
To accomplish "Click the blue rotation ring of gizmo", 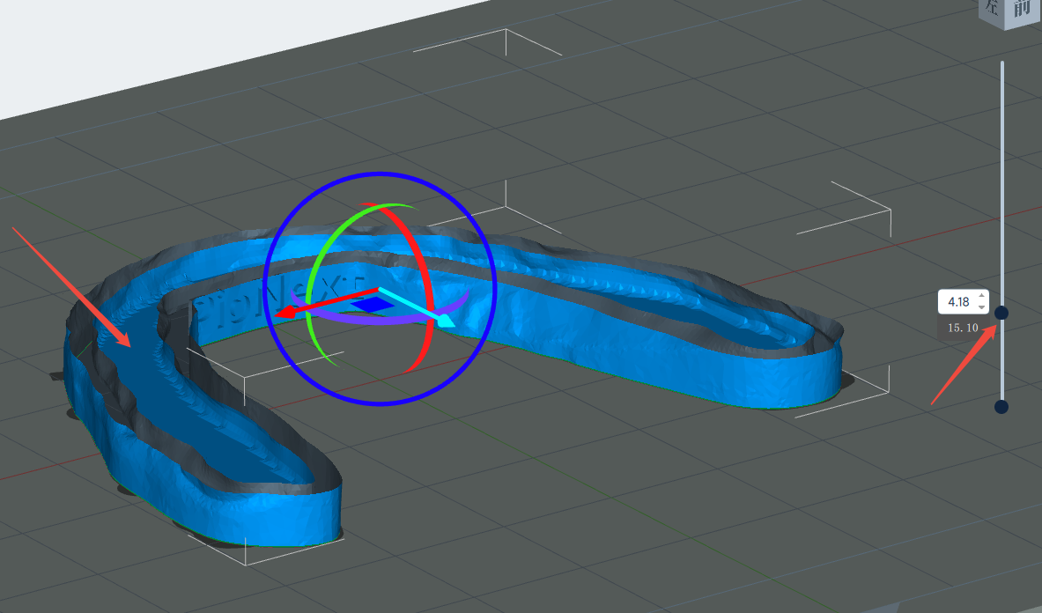I will coord(381,174).
